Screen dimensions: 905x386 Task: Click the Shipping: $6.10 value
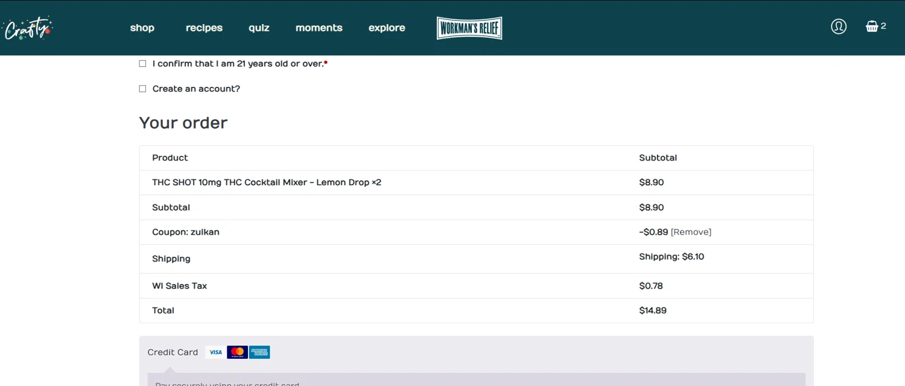pos(672,257)
